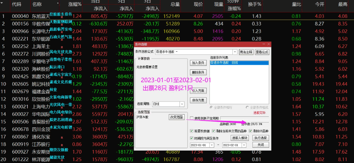This screenshot has height=163, width=354.
Task: Click the 关闭 button
Action: click(x=261, y=145)
